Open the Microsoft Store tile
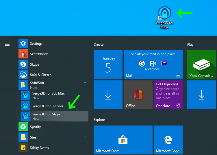Image resolution: width=217 pixels, height=155 pixels. 123,140
